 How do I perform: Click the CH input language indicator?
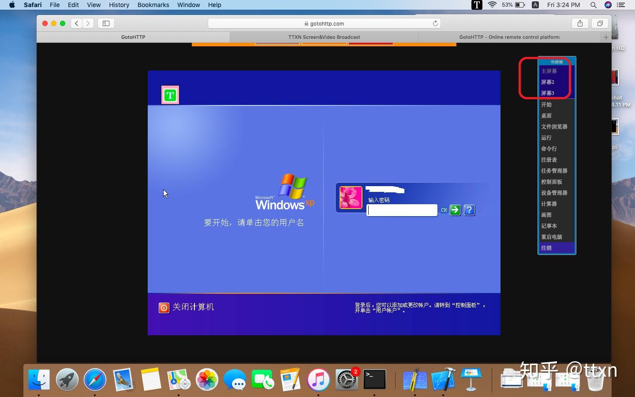coord(444,210)
